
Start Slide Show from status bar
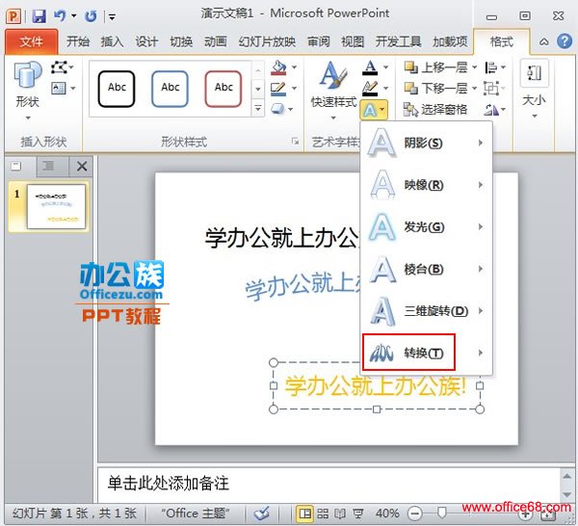357,513
